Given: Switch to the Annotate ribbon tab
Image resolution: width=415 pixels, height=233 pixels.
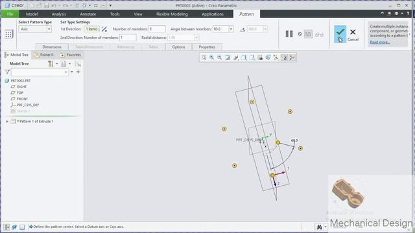Looking at the screenshot, I should 88,14.
